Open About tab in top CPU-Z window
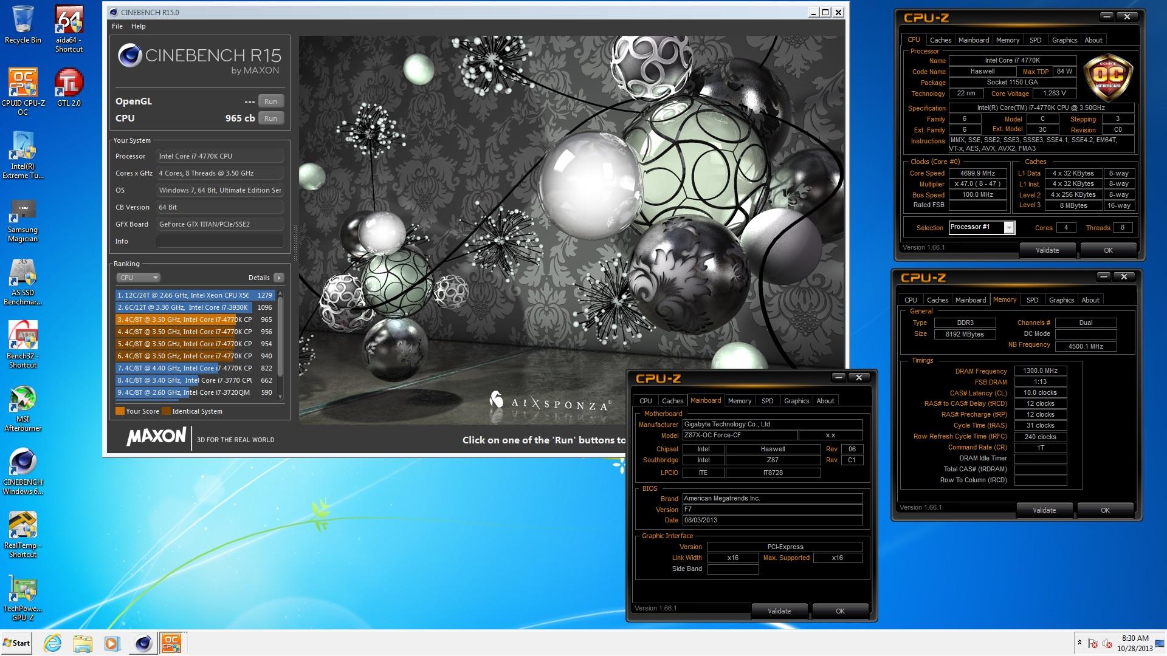1167x656 pixels. pos(1093,40)
